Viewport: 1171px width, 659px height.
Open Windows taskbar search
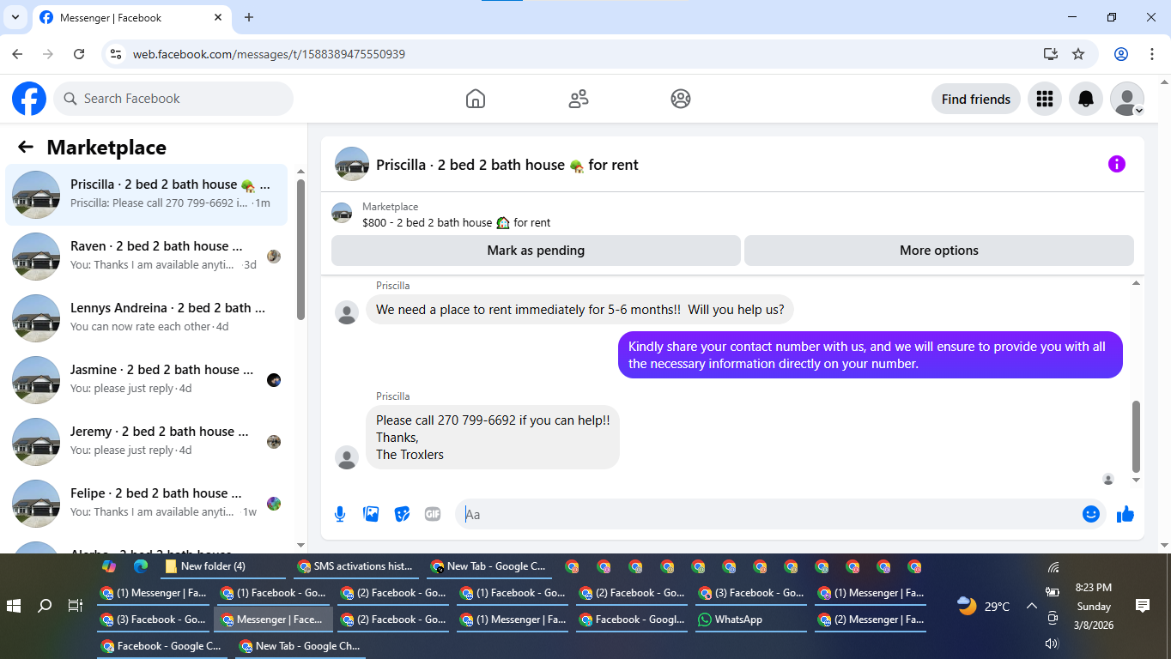pyautogui.click(x=45, y=606)
